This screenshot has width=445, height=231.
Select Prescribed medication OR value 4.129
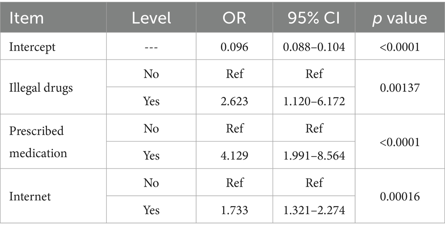(x=234, y=156)
